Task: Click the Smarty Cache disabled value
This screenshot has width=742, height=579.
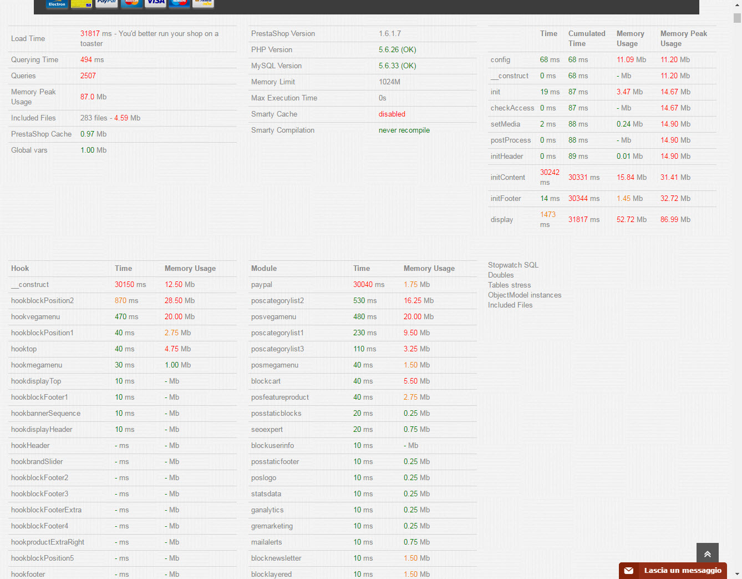Action: point(392,114)
